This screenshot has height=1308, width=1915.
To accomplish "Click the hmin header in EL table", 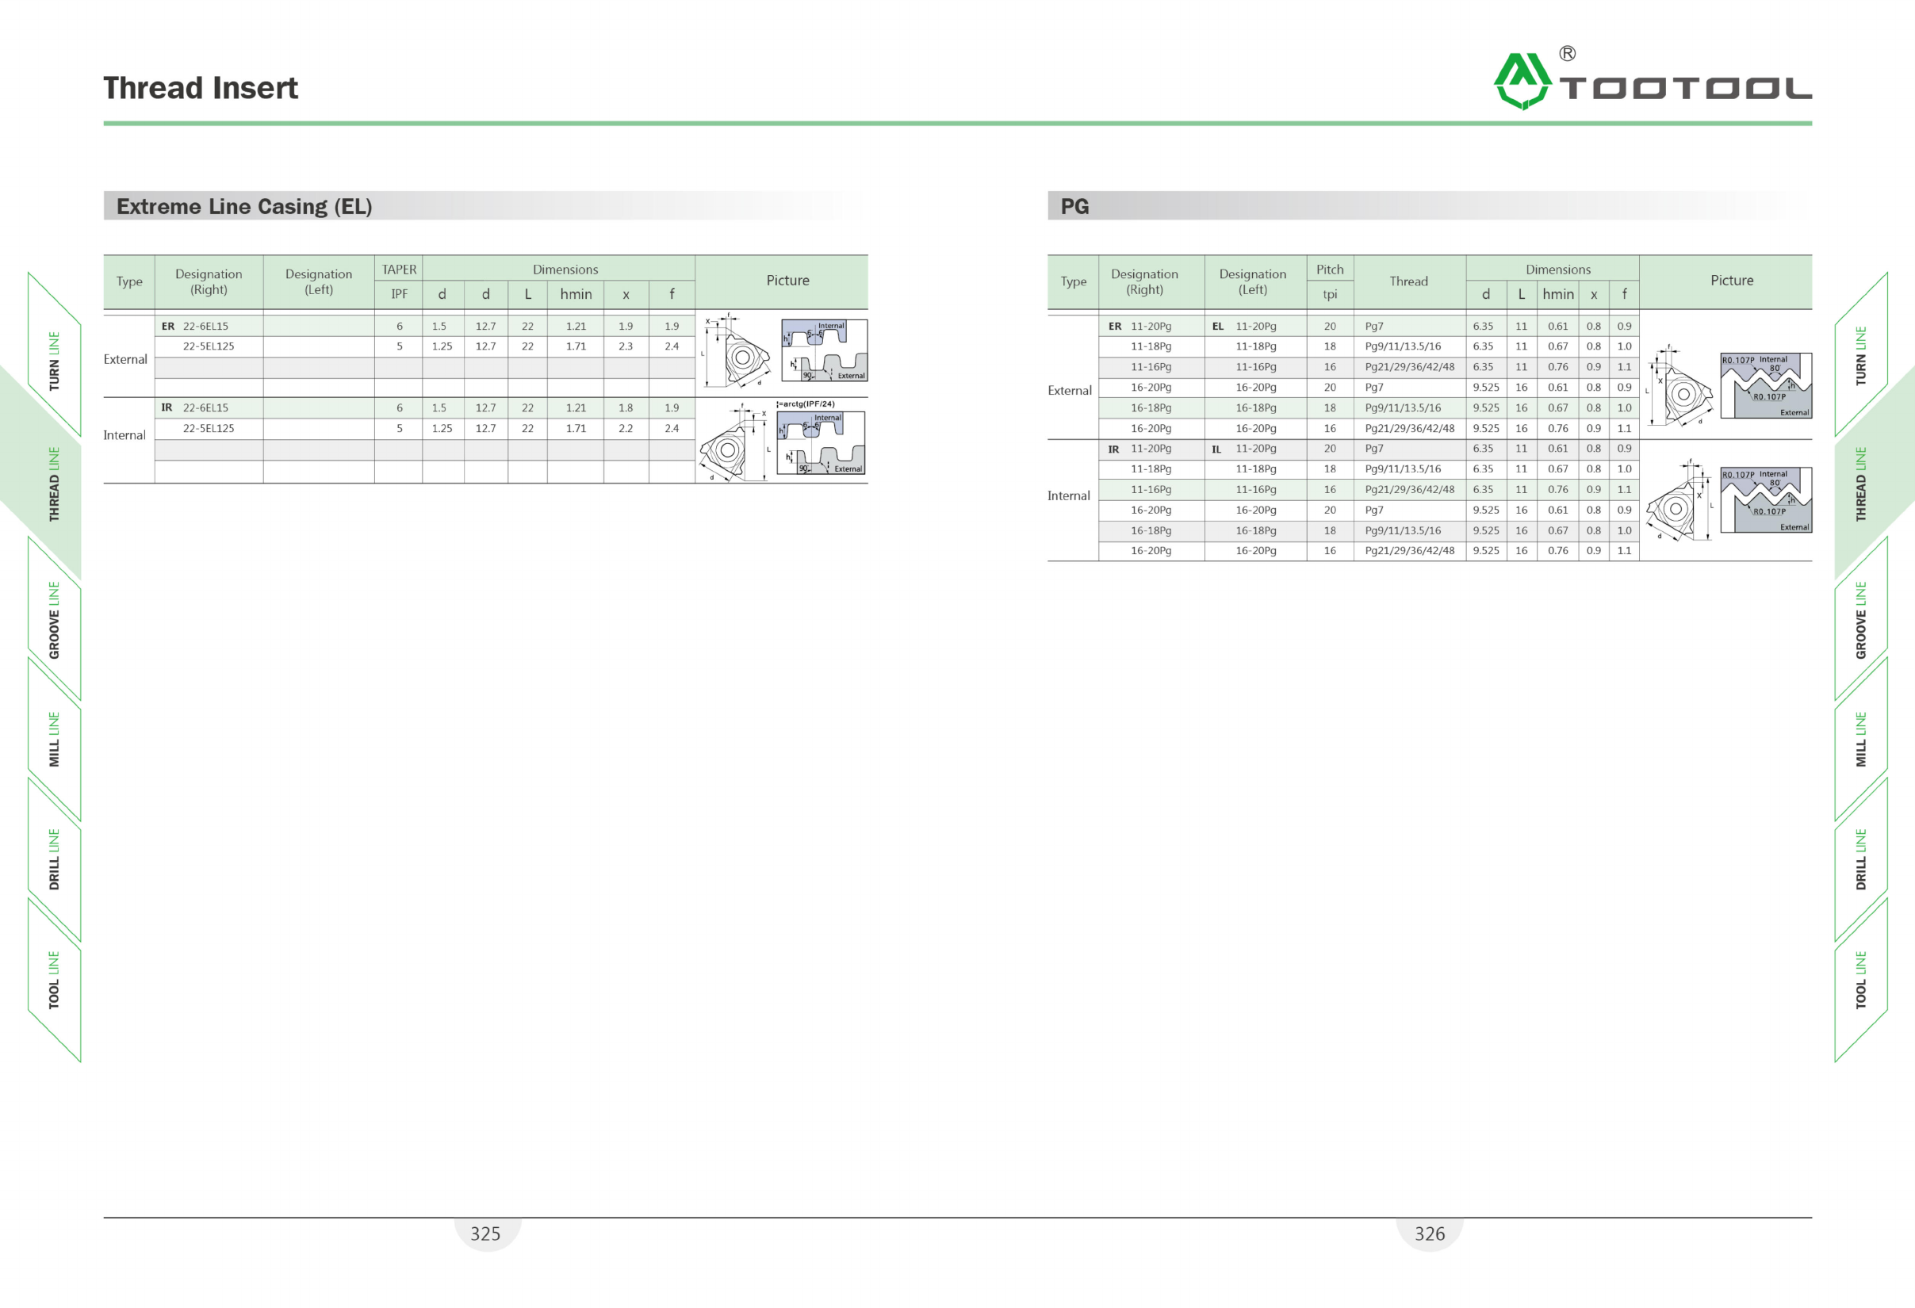I will [576, 294].
